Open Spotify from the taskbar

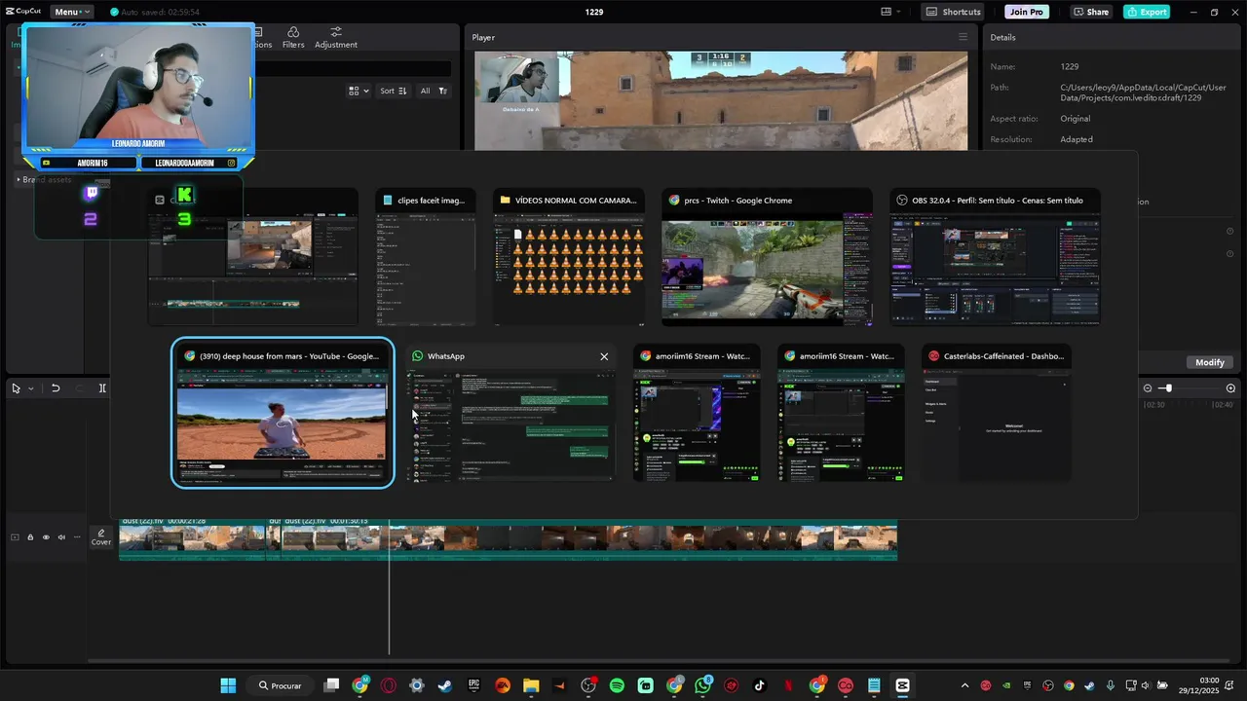pyautogui.click(x=617, y=685)
